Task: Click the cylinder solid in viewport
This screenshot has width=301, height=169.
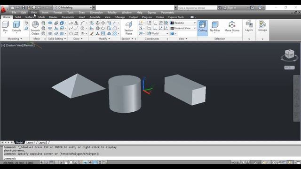Action: pos(125,94)
